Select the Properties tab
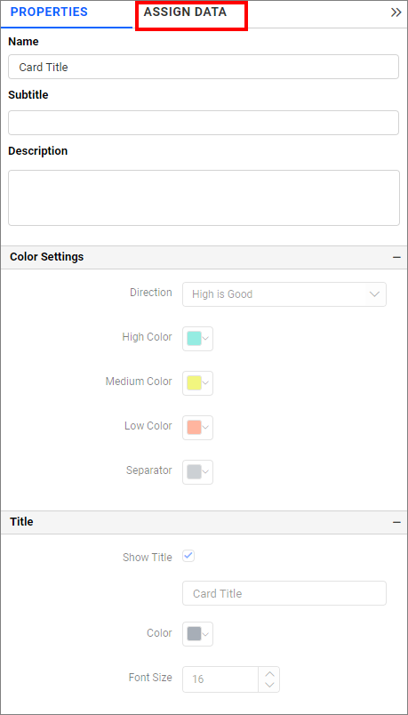The image size is (408, 715). [x=49, y=12]
